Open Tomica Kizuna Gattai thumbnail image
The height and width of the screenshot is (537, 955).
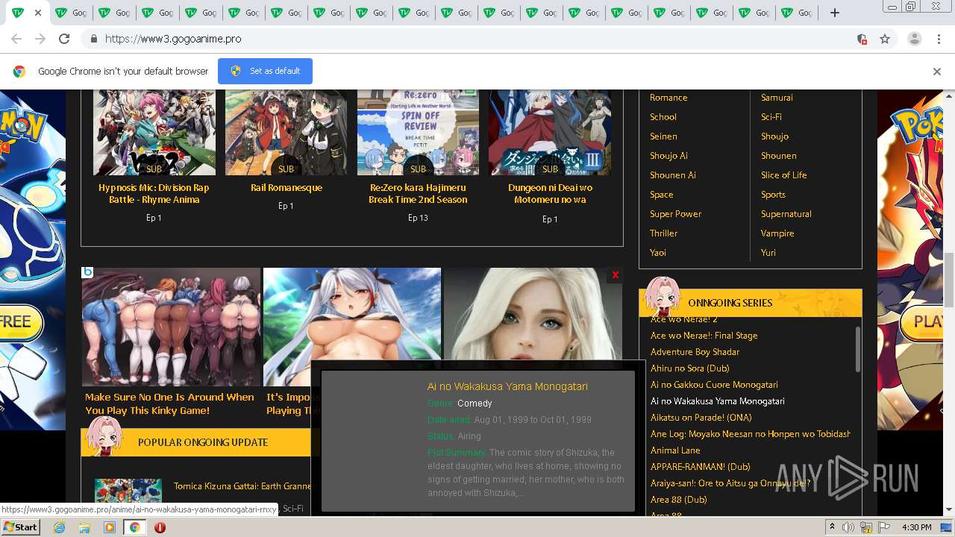tap(128, 491)
